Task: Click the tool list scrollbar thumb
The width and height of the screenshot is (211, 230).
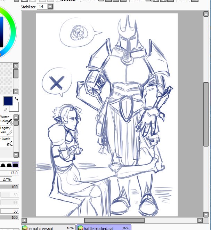Action: click(x=16, y=123)
